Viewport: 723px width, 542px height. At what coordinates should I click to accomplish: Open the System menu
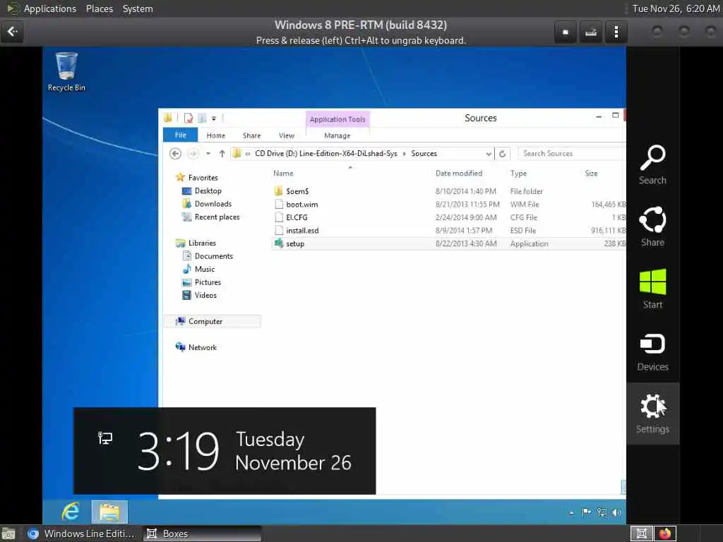coord(138,8)
